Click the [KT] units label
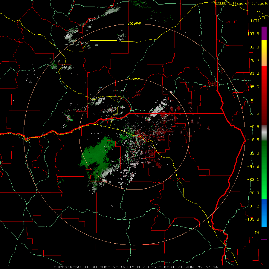The height and width of the screenshot is (269, 269). pyautogui.click(x=255, y=21)
